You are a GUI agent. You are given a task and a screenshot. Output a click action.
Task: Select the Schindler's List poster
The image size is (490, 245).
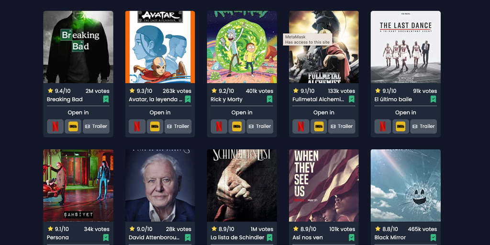[x=242, y=185]
